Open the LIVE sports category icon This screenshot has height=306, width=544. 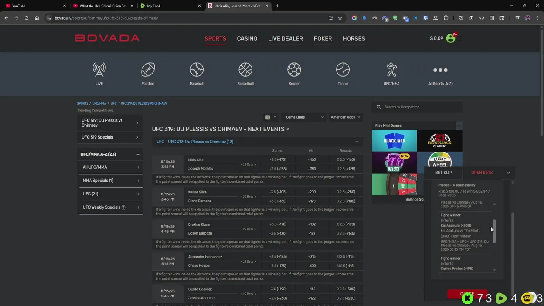99,70
